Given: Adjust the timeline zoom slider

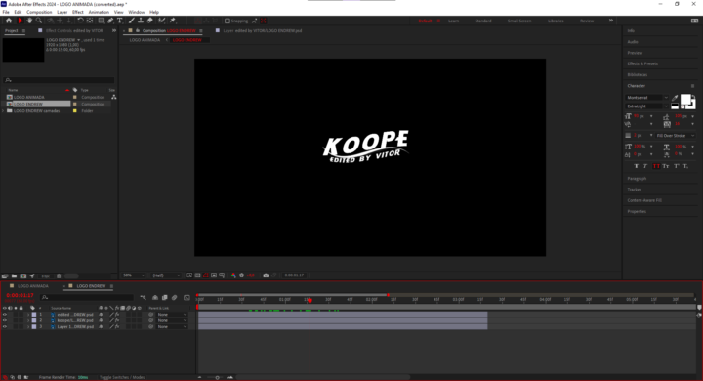Looking at the screenshot, I should coord(218,377).
